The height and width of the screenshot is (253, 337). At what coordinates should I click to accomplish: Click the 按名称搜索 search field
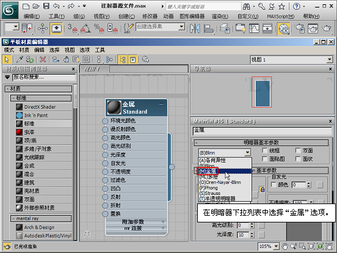click(45, 77)
